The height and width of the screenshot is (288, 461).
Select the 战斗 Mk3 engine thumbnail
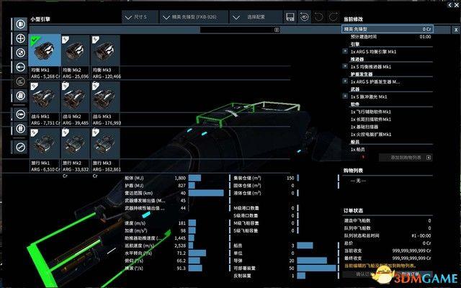(x=106, y=97)
